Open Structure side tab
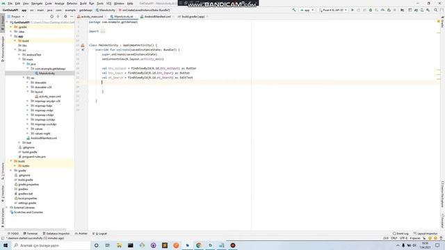445x250 pixels. (3, 172)
